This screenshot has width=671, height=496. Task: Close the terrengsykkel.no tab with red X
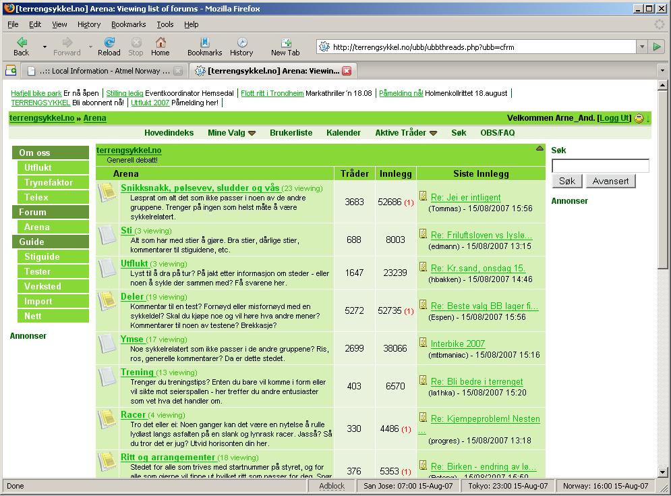347,71
